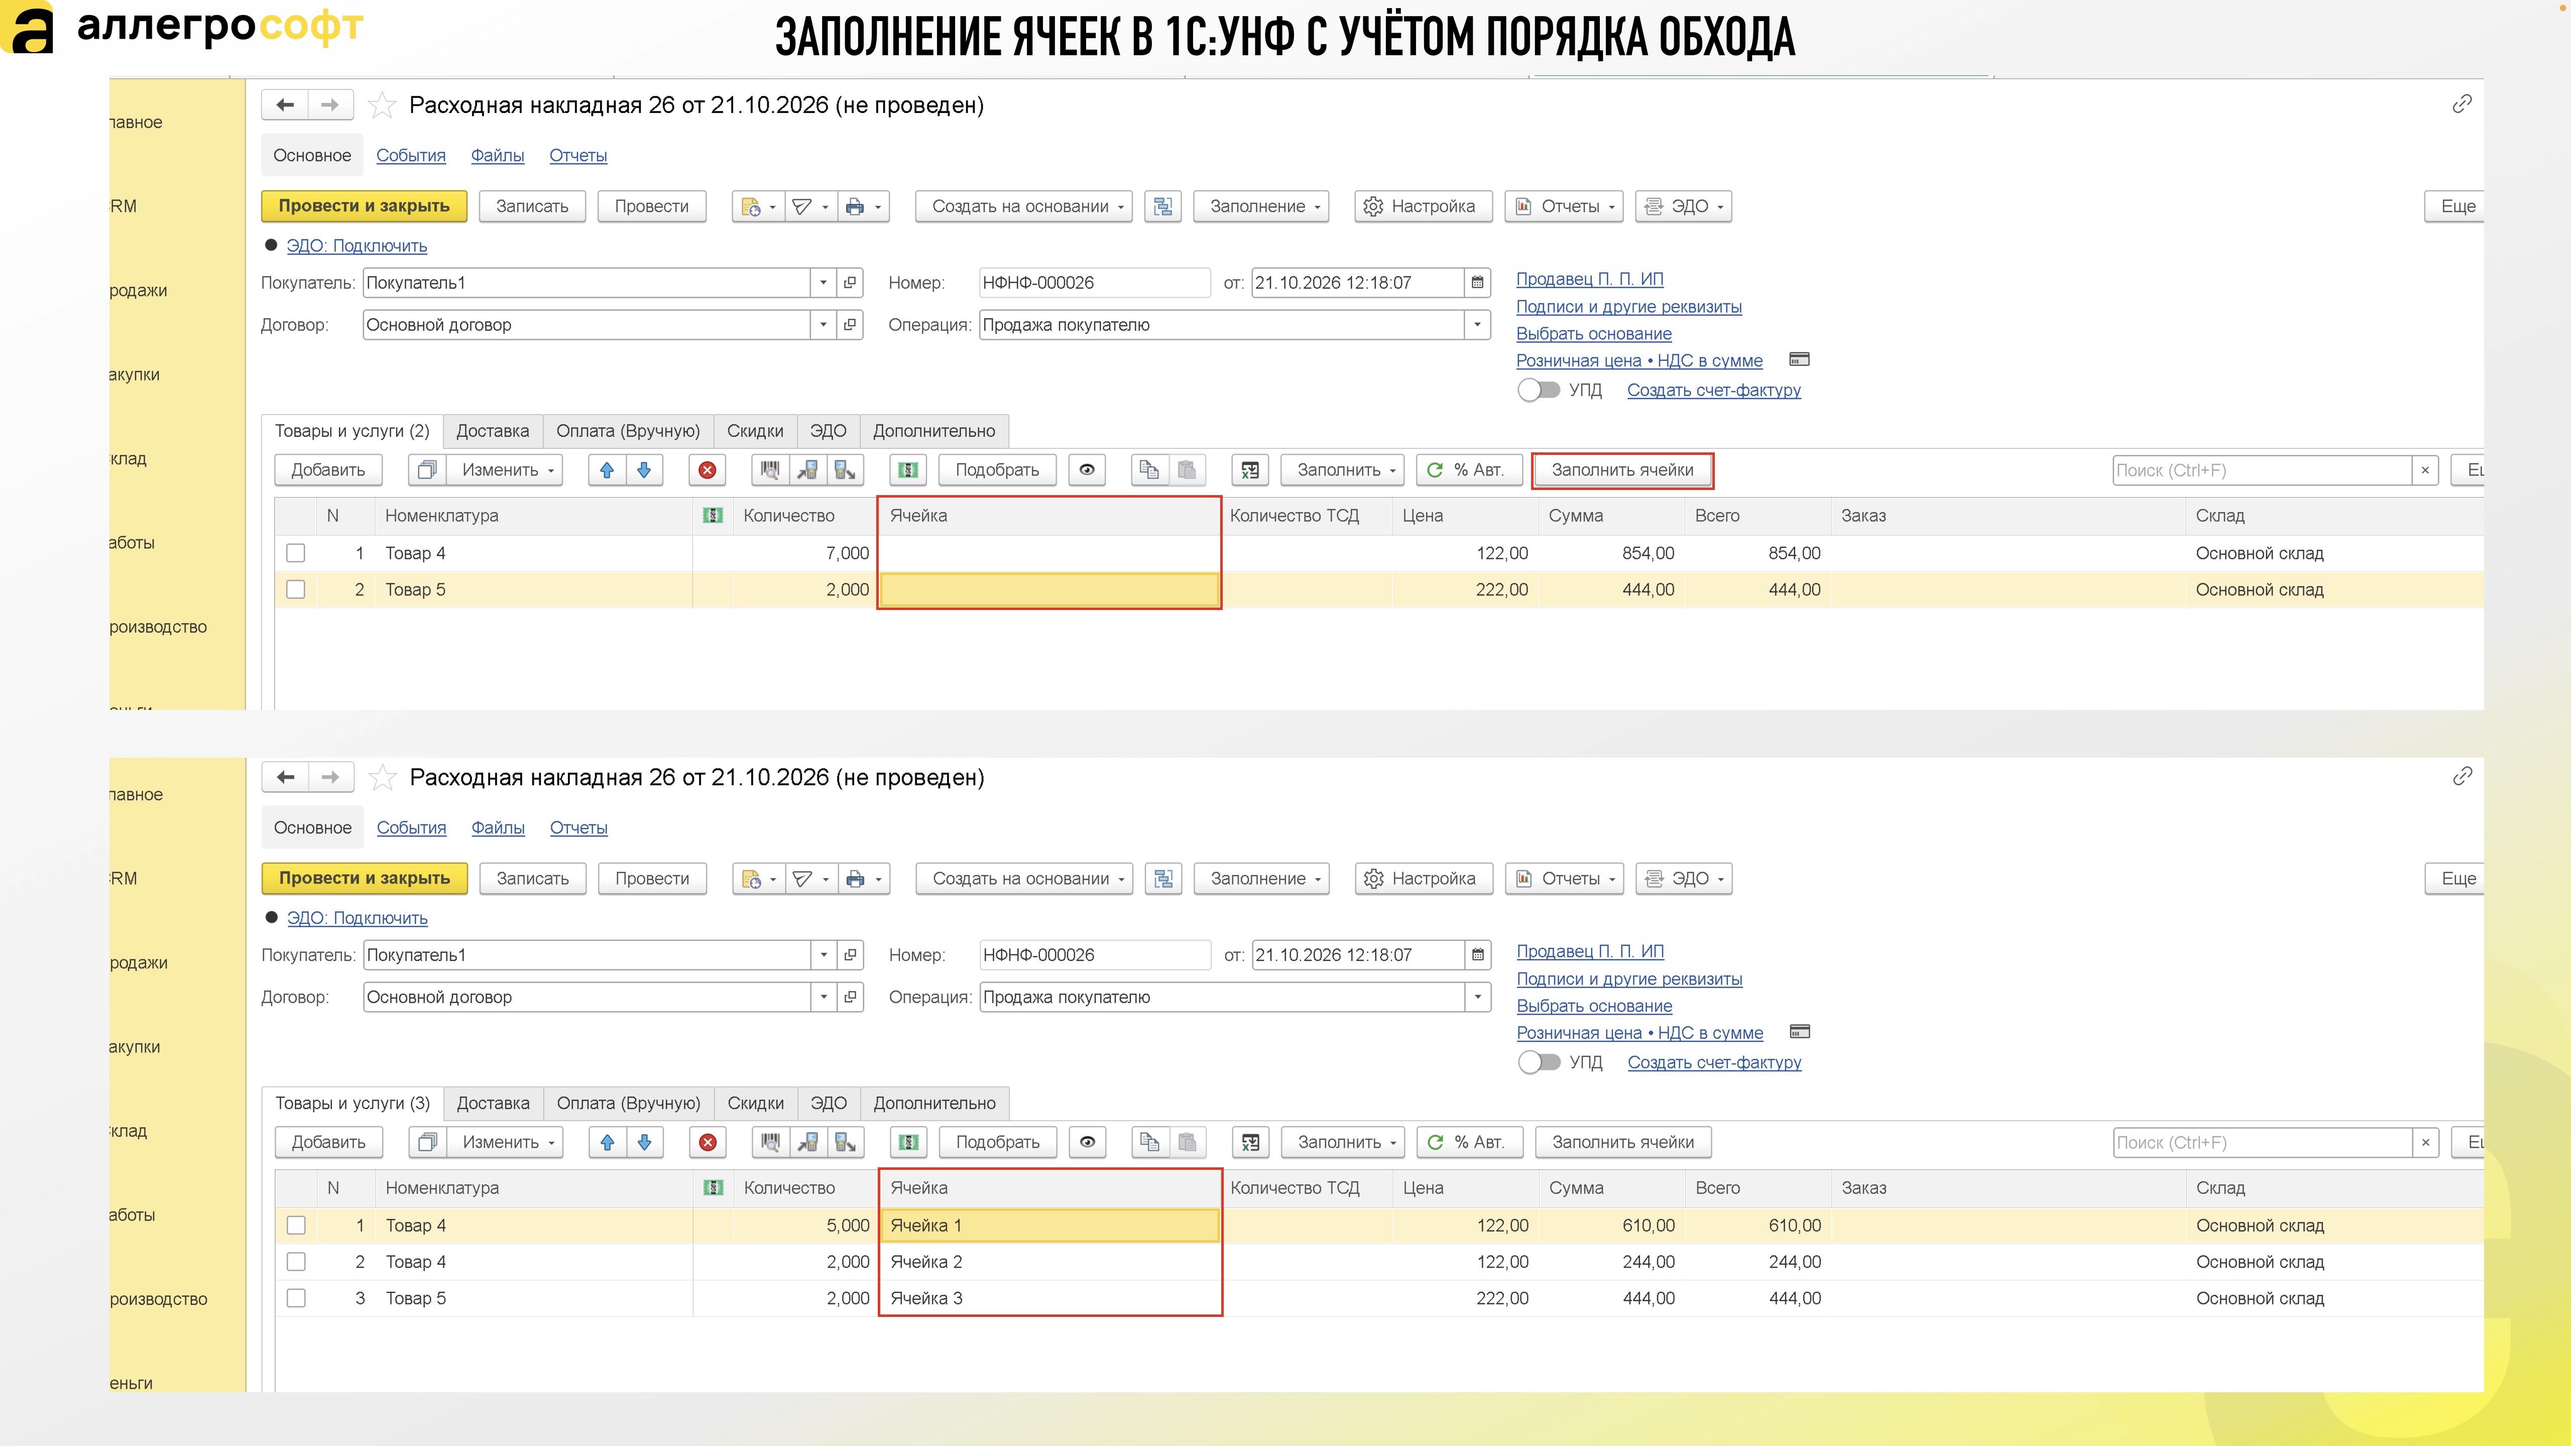Click the Номер field НФНФ-000026 in the lower form
The height and width of the screenshot is (1446, 2571).
1095,955
